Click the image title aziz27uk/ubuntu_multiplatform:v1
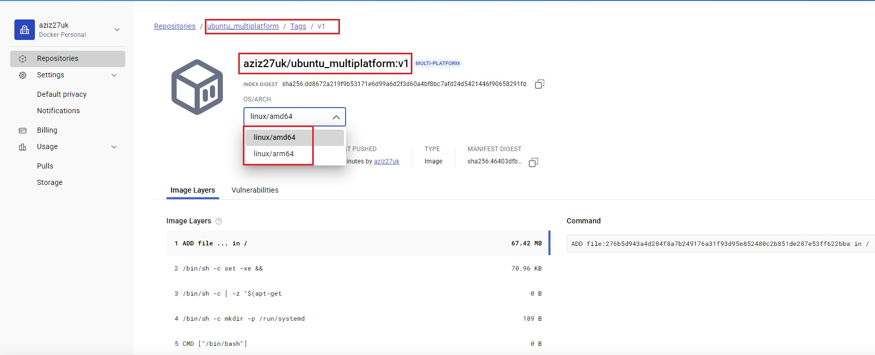Image resolution: width=875 pixels, height=355 pixels. 326,64
